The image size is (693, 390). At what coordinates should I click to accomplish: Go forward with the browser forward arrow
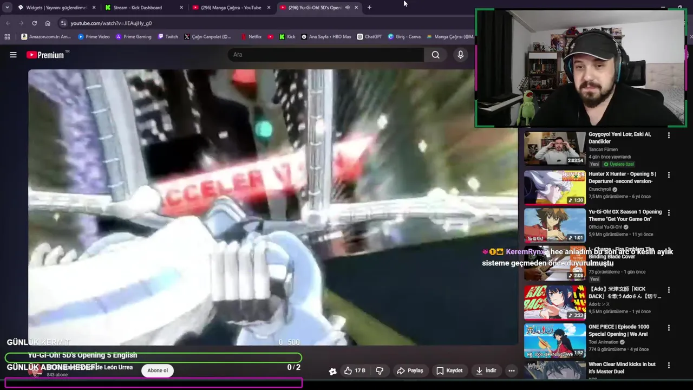pyautogui.click(x=21, y=23)
